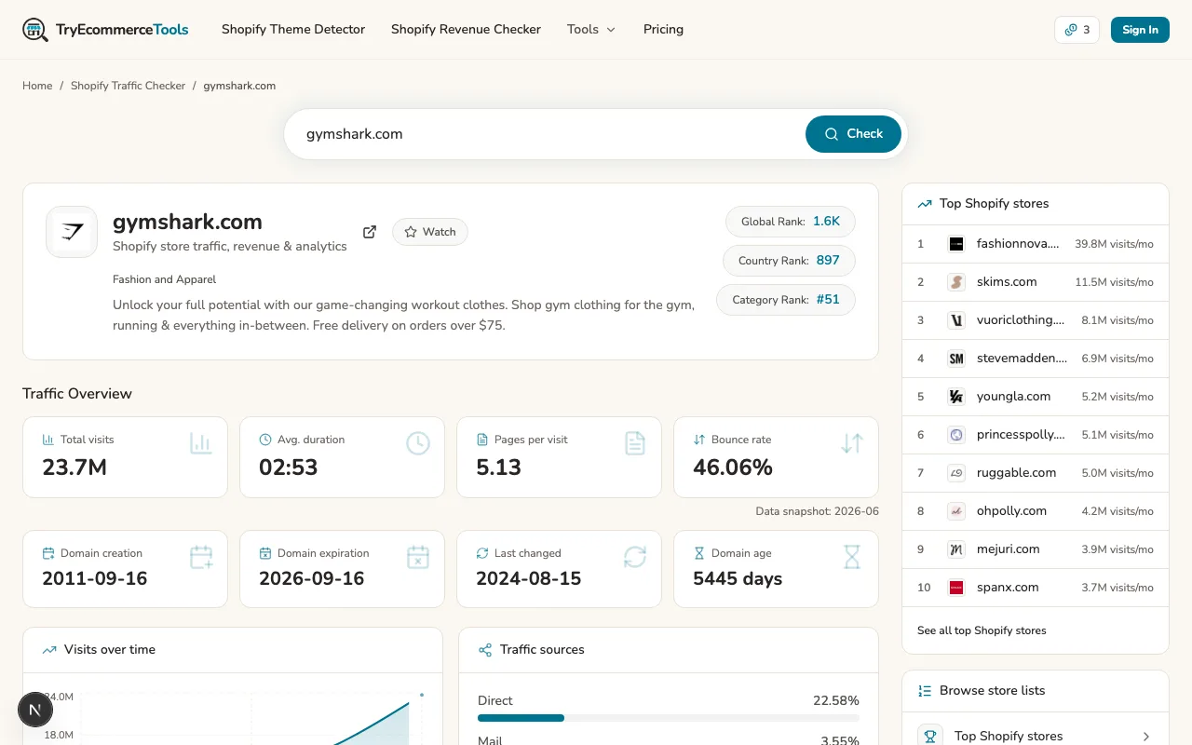Open gymshark.com external link icon
The image size is (1192, 745).
(370, 232)
